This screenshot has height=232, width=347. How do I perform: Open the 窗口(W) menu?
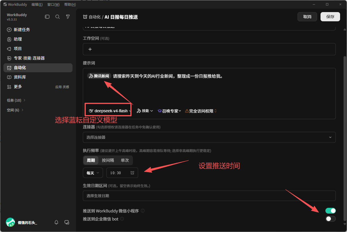pos(54,5)
